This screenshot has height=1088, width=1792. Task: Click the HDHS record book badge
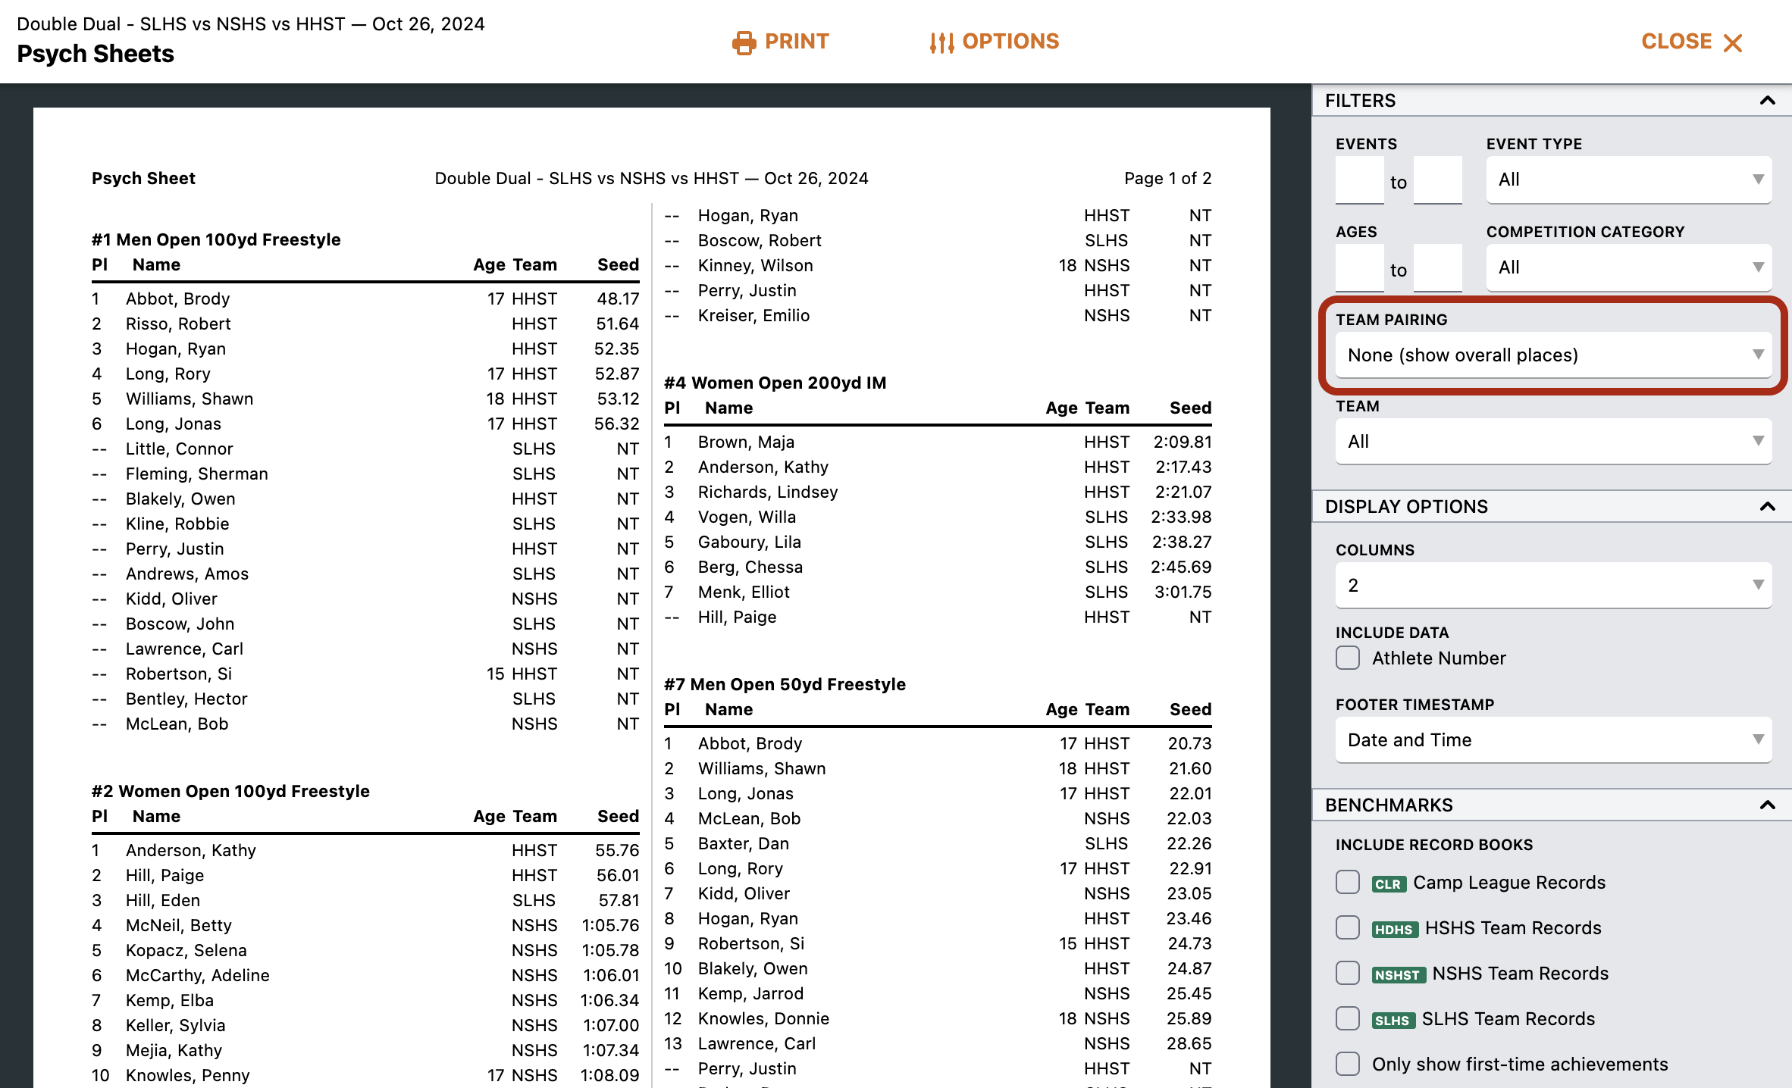[x=1395, y=929]
